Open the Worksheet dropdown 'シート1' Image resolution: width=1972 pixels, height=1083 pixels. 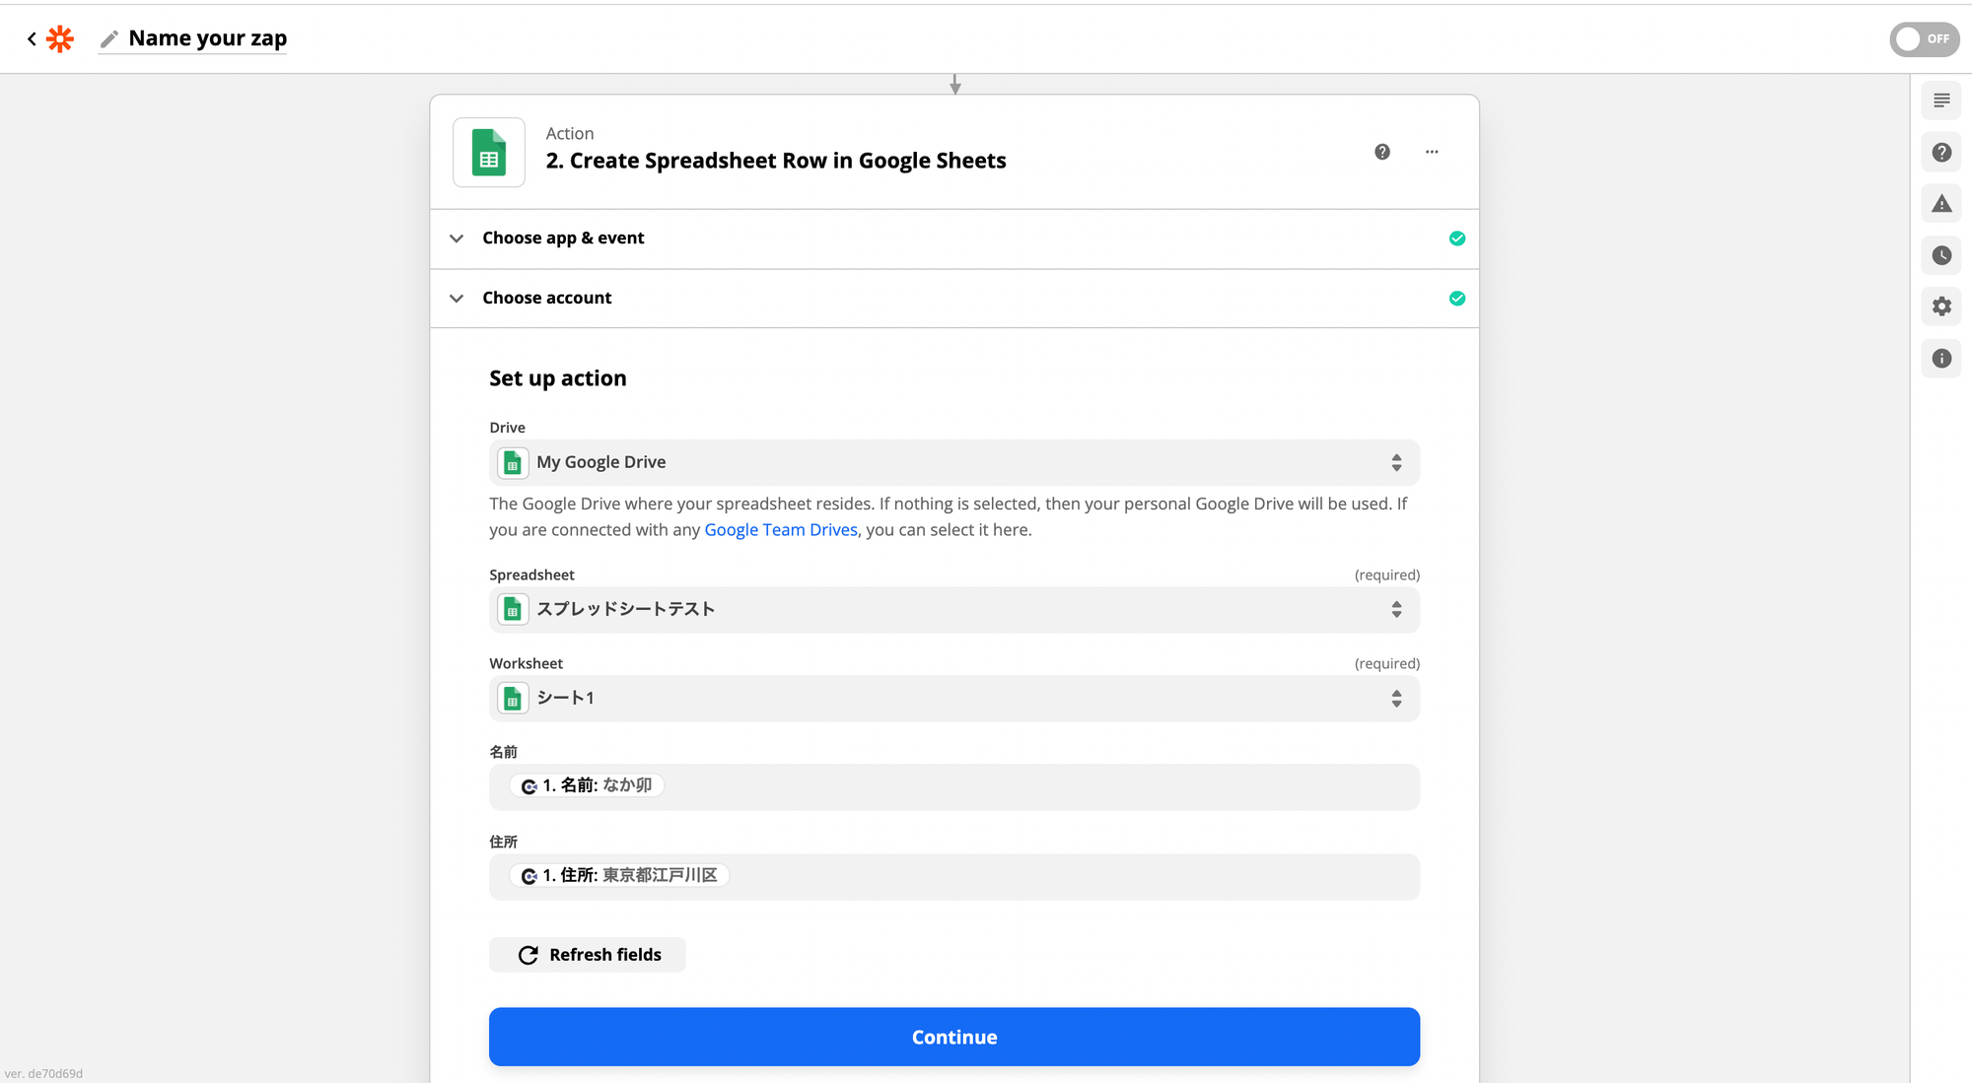[954, 699]
